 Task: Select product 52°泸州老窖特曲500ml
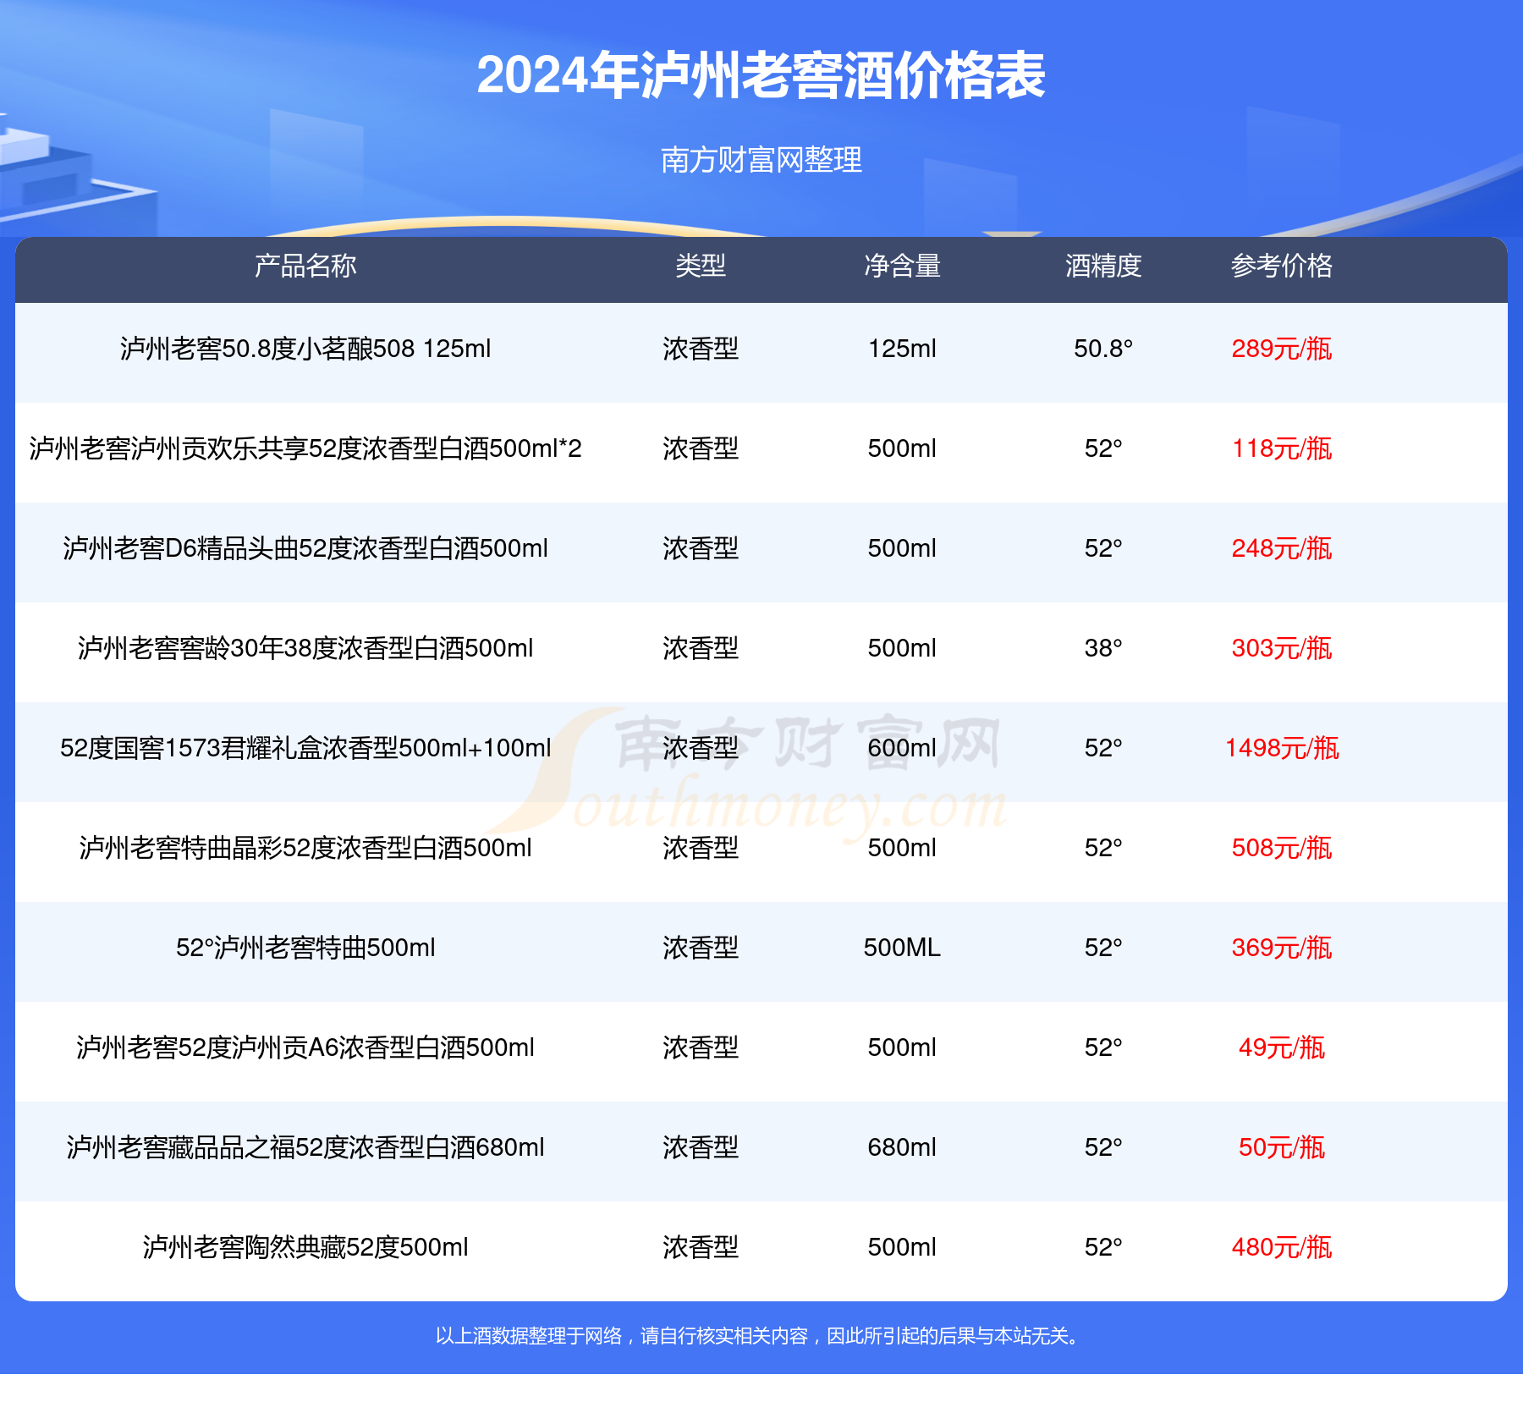pyautogui.click(x=305, y=948)
